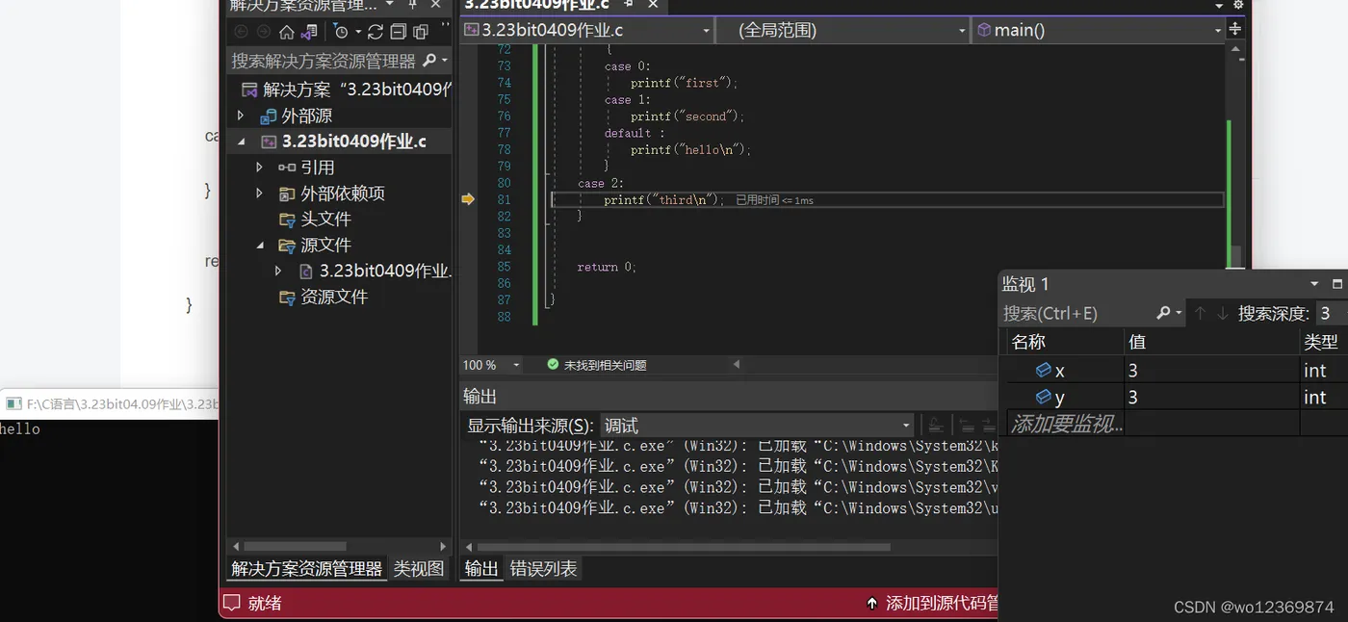The width and height of the screenshot is (1348, 622).
Task: Expand the 引用 references node
Action: pyautogui.click(x=259, y=168)
